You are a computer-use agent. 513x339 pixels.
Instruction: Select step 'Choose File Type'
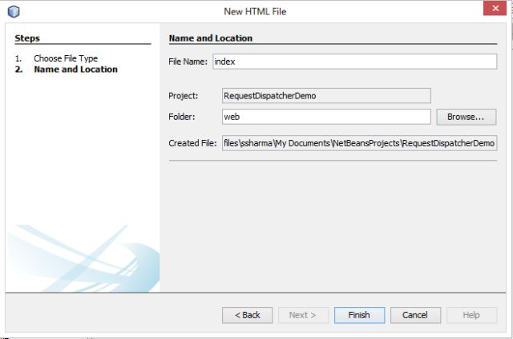[66, 58]
